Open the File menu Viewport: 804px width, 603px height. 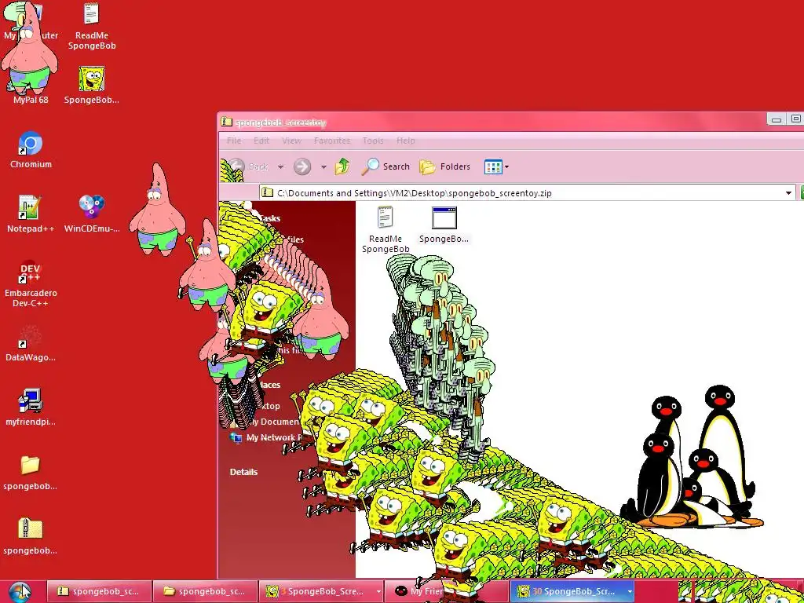(x=234, y=141)
